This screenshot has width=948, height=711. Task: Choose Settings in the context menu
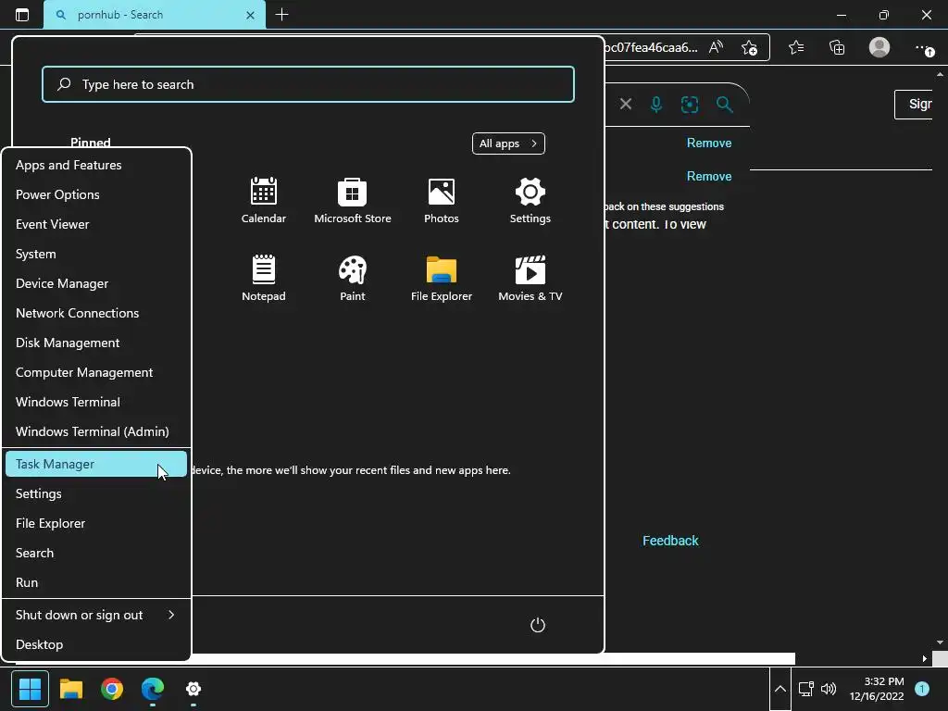(96, 494)
